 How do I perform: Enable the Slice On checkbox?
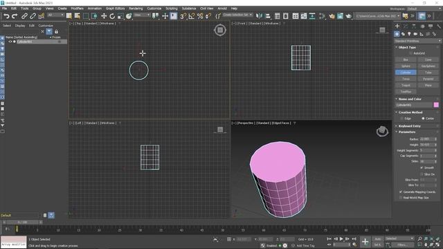tap(422, 174)
